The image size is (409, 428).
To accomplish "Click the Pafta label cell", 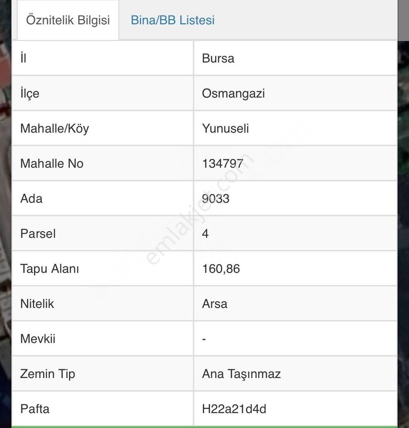I will click(103, 409).
